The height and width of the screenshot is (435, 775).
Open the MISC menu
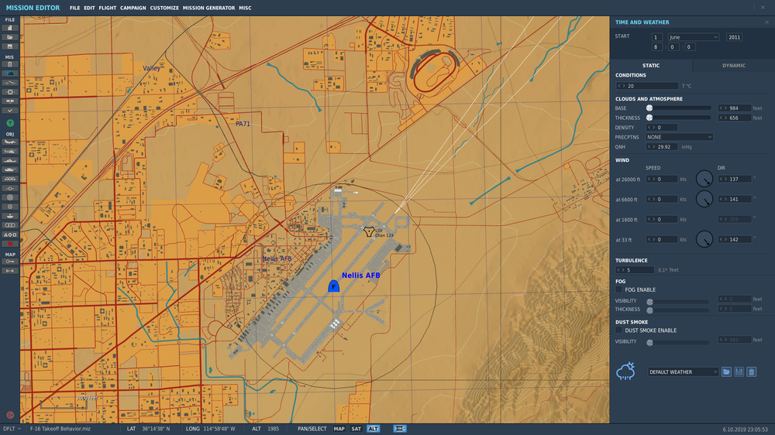(x=245, y=8)
